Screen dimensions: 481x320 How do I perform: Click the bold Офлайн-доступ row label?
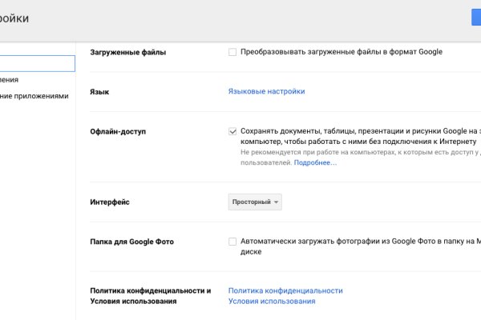pos(119,130)
